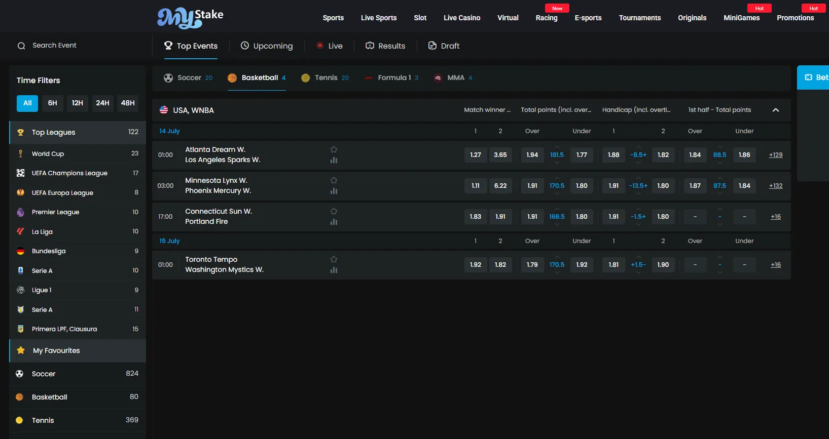This screenshot has width=829, height=439.
Task: Open Promotions in top navigation
Action: point(795,18)
